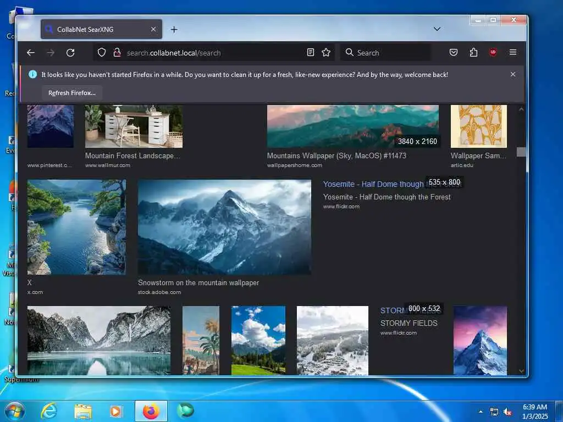Click the x.com source text
This screenshot has width=563, height=422.
click(35, 292)
